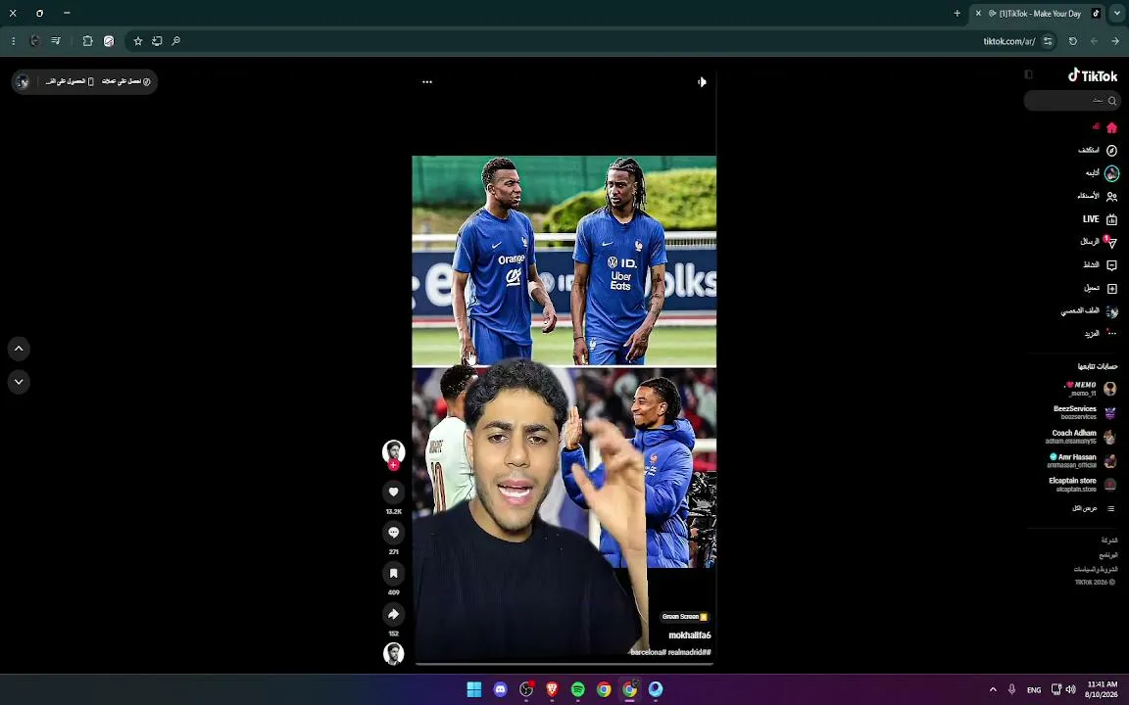Seek on the video progress bar

564,664
